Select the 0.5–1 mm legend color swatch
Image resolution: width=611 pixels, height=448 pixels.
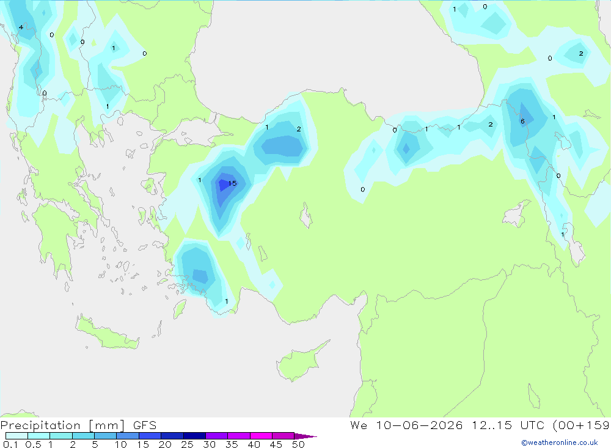point(38,436)
